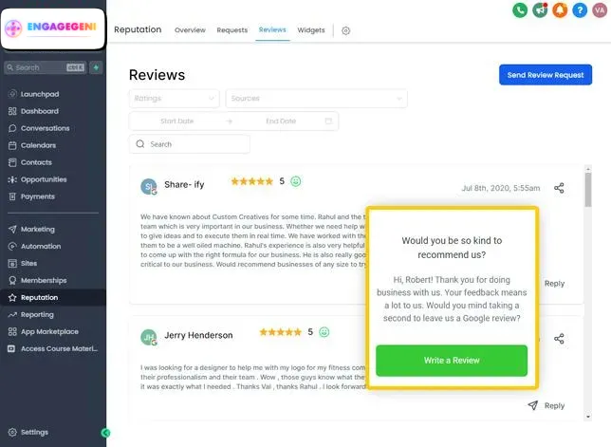611x447 pixels.
Task: Share the Share-ify review via share icon
Action: click(x=559, y=188)
